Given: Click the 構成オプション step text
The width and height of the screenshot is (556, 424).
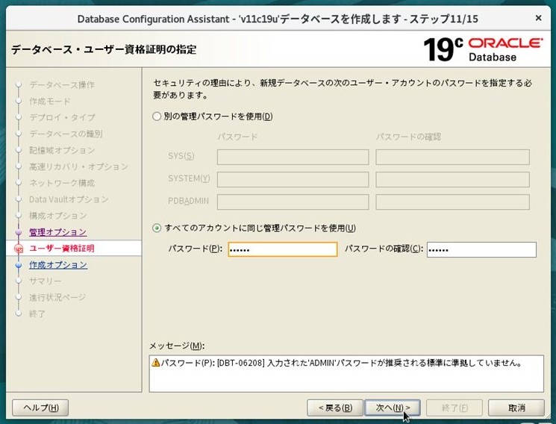Looking at the screenshot, I should pos(57,216).
